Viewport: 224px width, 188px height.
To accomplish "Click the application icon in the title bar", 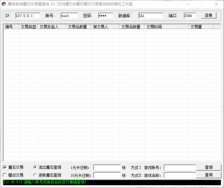I will [4, 4].
